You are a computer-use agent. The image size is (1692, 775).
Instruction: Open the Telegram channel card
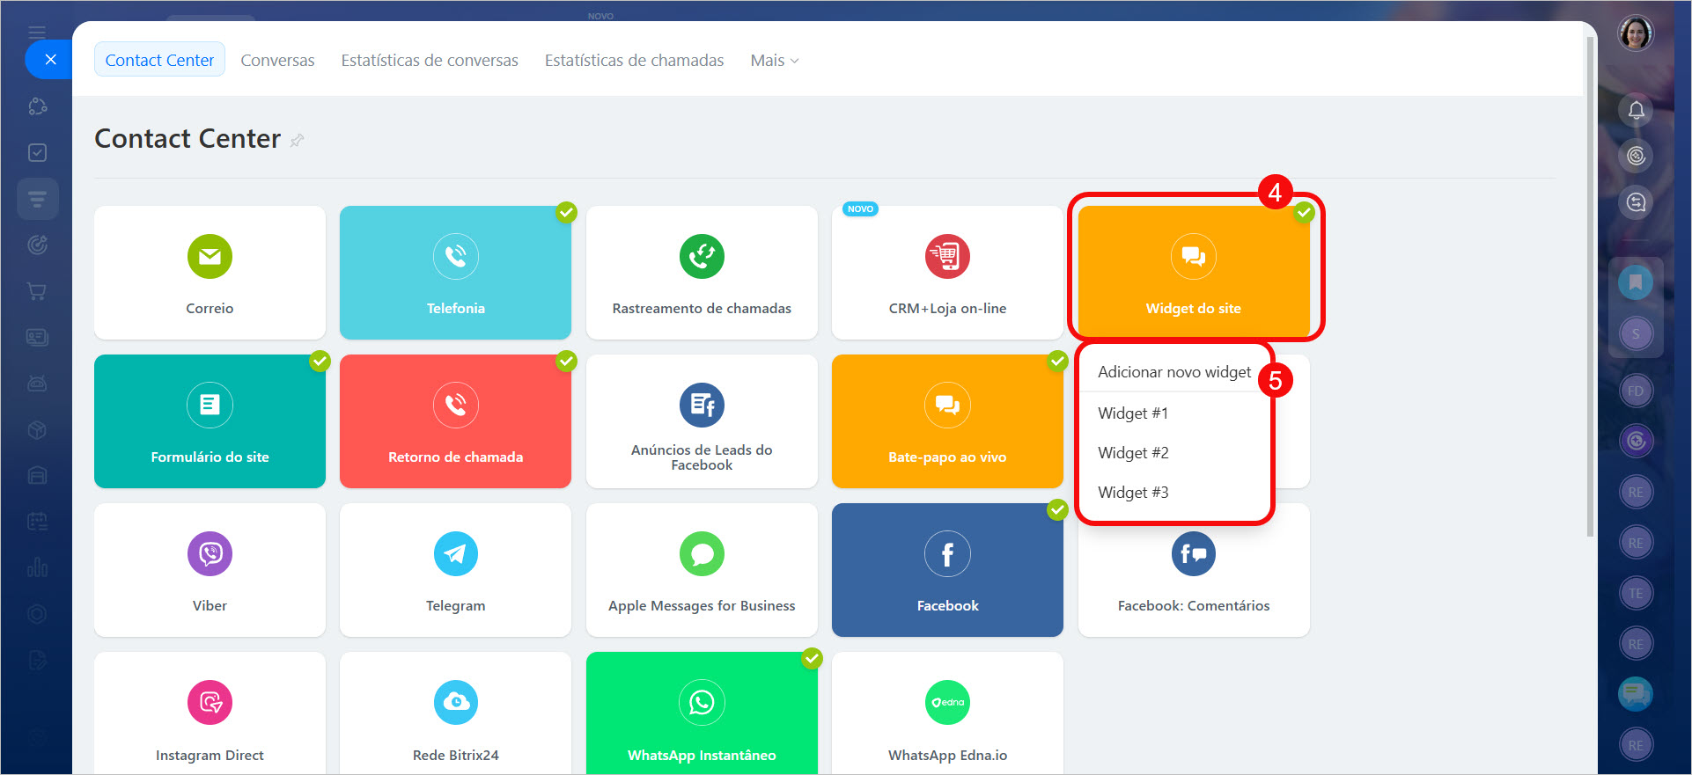pos(455,570)
